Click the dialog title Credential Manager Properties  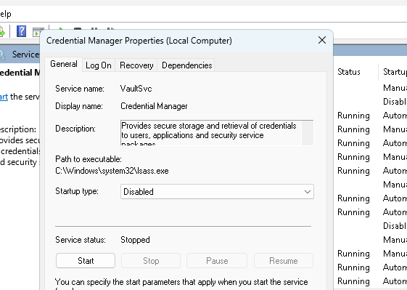pyautogui.click(x=139, y=41)
